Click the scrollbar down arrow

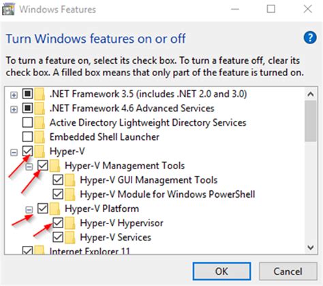tap(311, 247)
